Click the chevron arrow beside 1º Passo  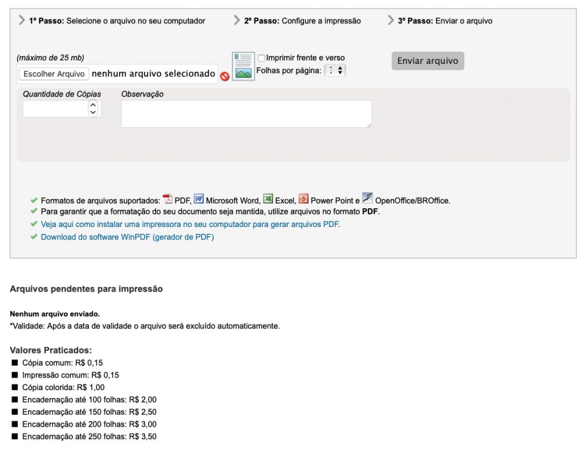[x=22, y=21]
